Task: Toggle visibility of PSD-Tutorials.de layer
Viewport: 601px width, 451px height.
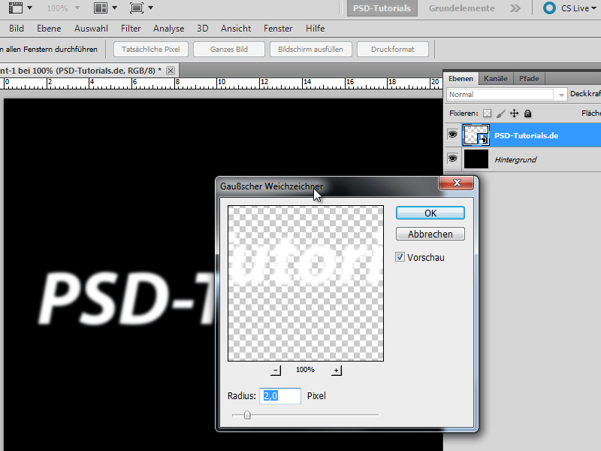Action: click(453, 135)
